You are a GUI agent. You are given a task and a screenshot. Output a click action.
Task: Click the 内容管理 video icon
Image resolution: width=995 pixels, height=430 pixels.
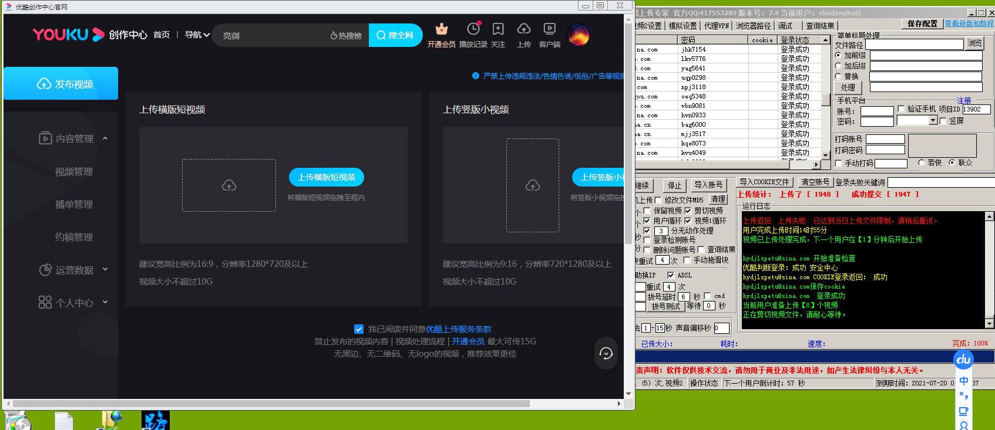click(x=45, y=138)
